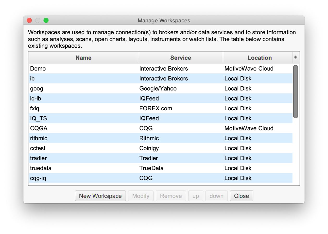Choose the goog workspace entry

[x=37, y=88]
